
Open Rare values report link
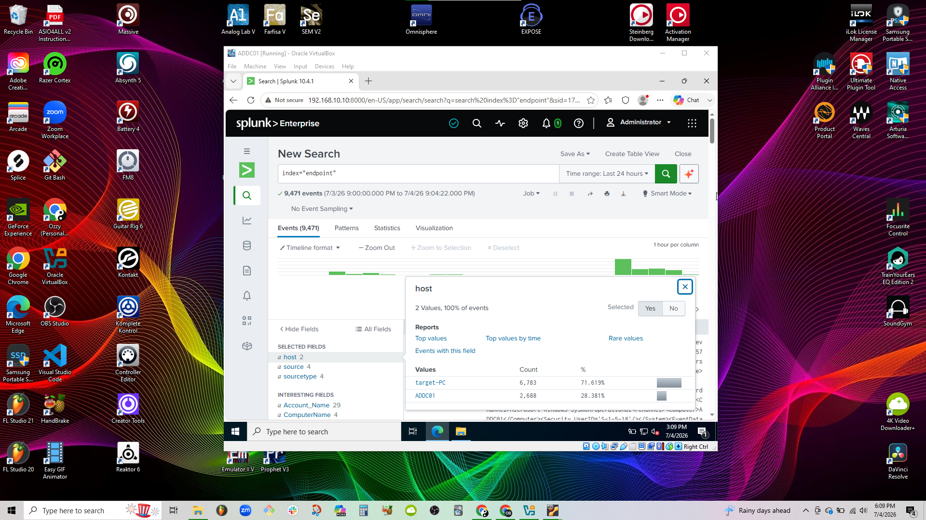coord(626,338)
